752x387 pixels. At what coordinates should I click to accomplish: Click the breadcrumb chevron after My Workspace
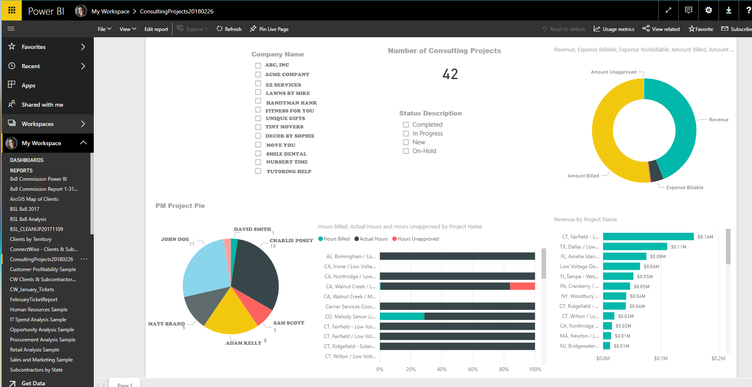134,11
